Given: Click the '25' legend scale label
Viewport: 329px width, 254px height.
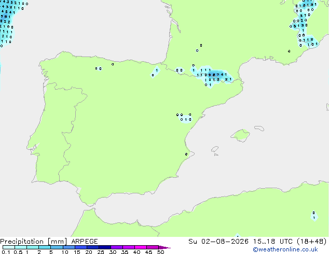Looking at the screenshot, I should coord(101,252).
